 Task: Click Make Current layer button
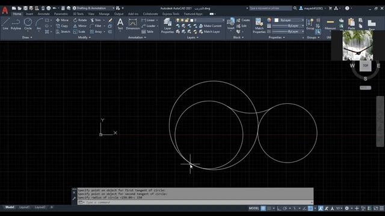210,26
